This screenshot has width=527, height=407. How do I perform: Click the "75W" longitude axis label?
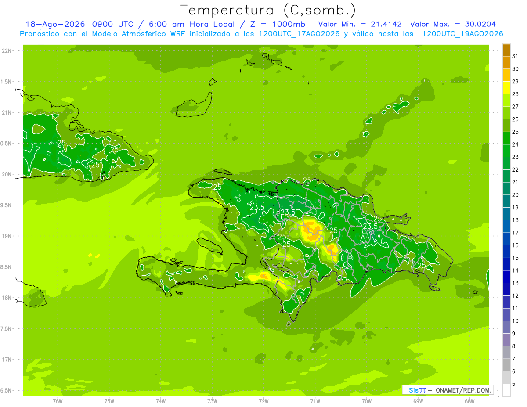[x=109, y=401]
